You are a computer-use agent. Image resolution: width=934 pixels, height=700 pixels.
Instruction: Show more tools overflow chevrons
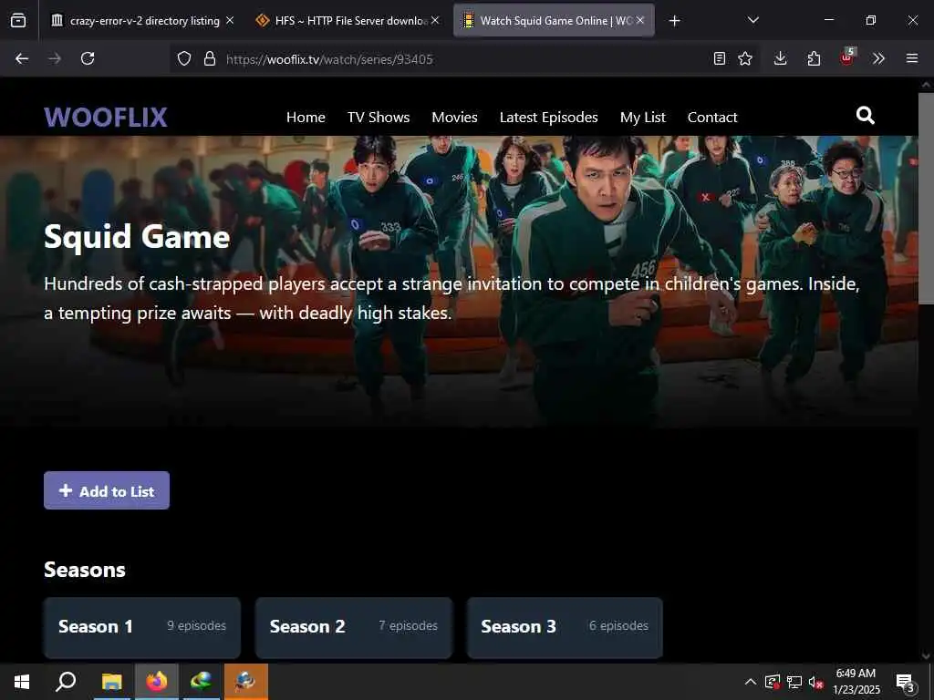point(878,58)
